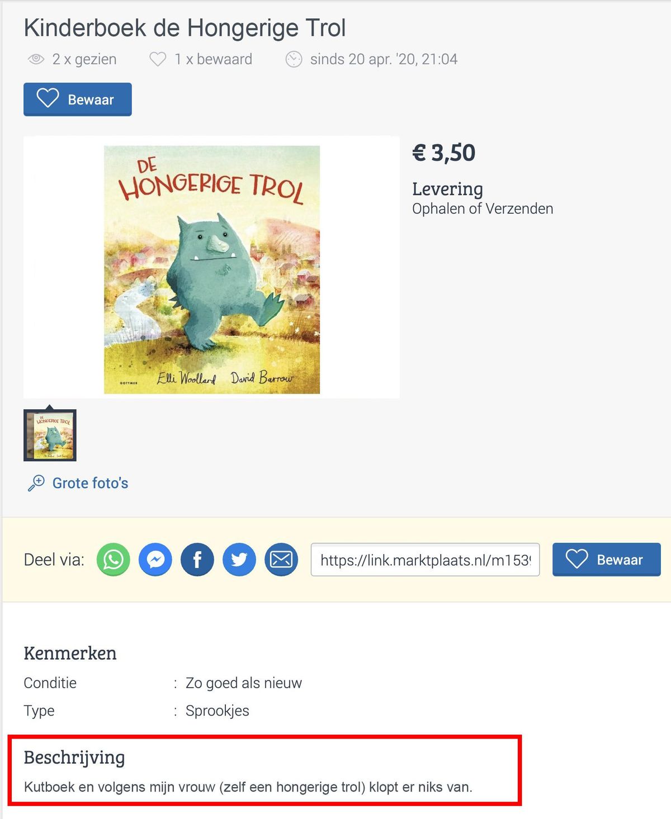Click the magnifier icon beside Grote foto's
This screenshot has height=819, width=671.
pos(36,483)
